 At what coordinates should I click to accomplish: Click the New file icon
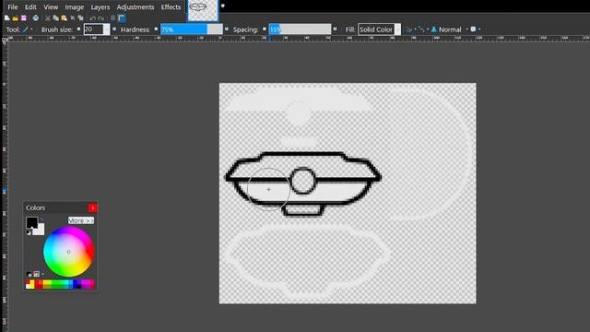(x=7, y=18)
